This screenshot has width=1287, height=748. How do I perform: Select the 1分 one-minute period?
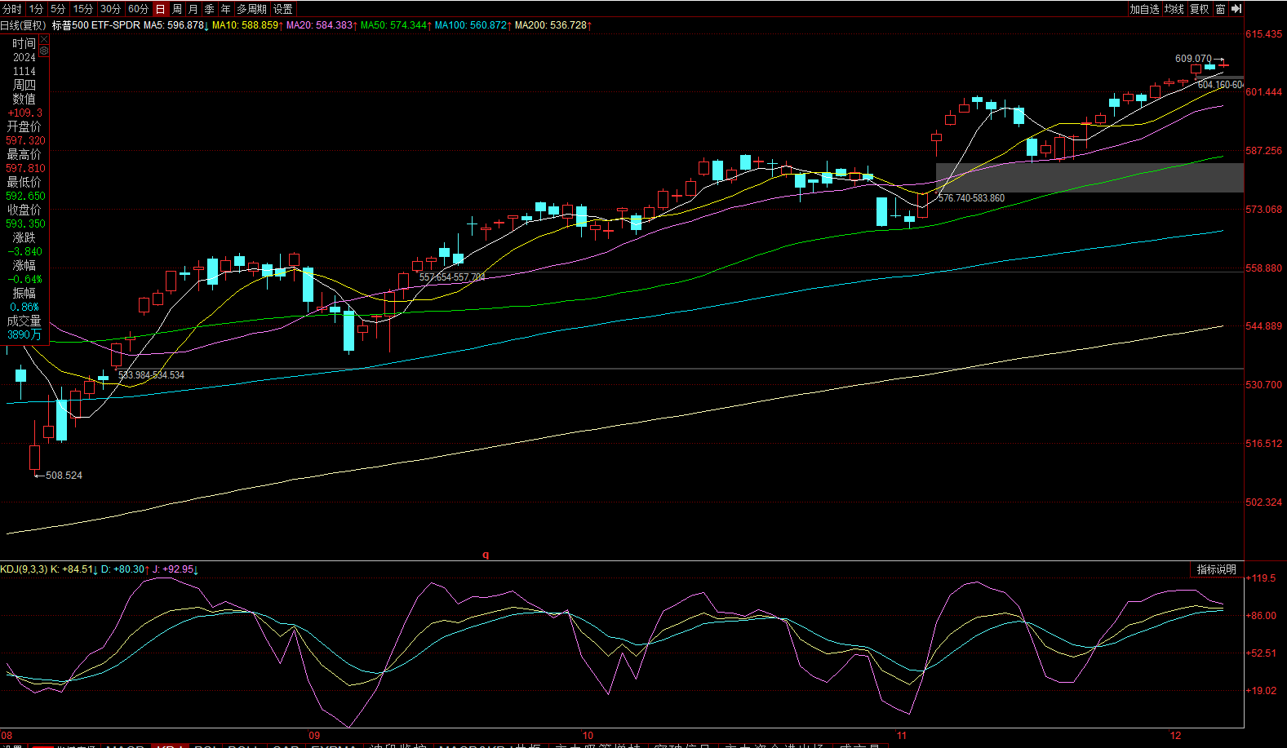click(x=36, y=9)
